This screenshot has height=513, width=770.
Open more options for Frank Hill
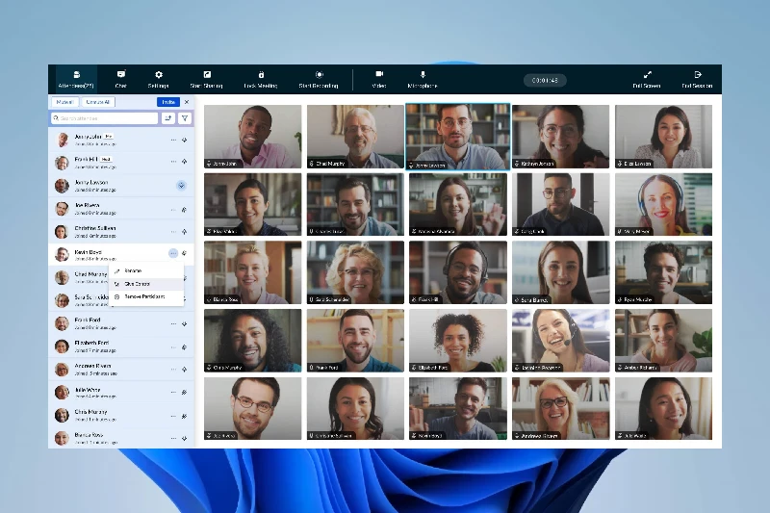[x=173, y=162]
